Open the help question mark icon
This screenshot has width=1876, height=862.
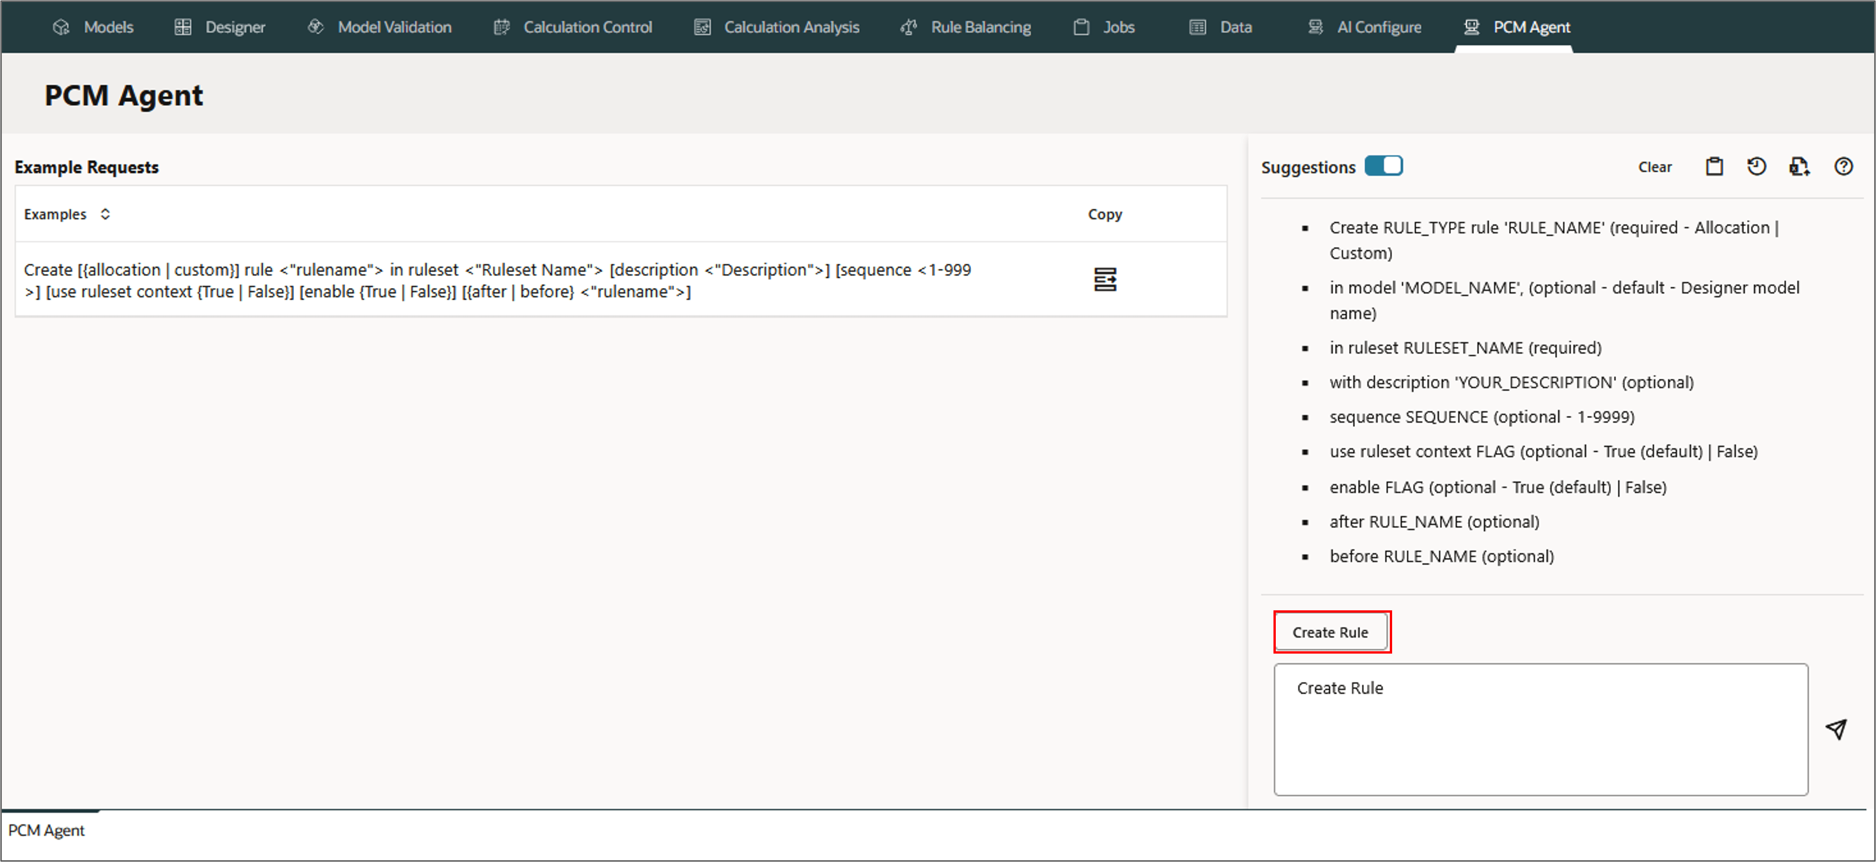[x=1842, y=167]
